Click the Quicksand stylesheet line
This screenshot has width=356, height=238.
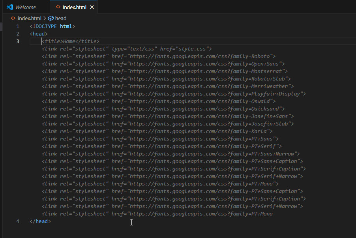(x=163, y=109)
